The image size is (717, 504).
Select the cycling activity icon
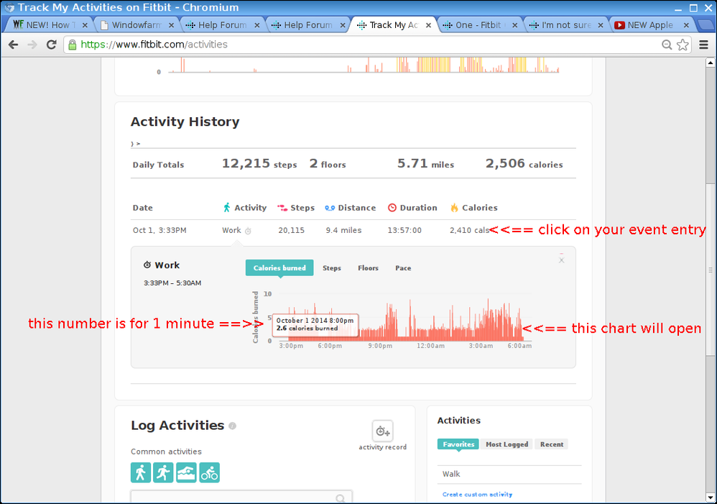(210, 472)
